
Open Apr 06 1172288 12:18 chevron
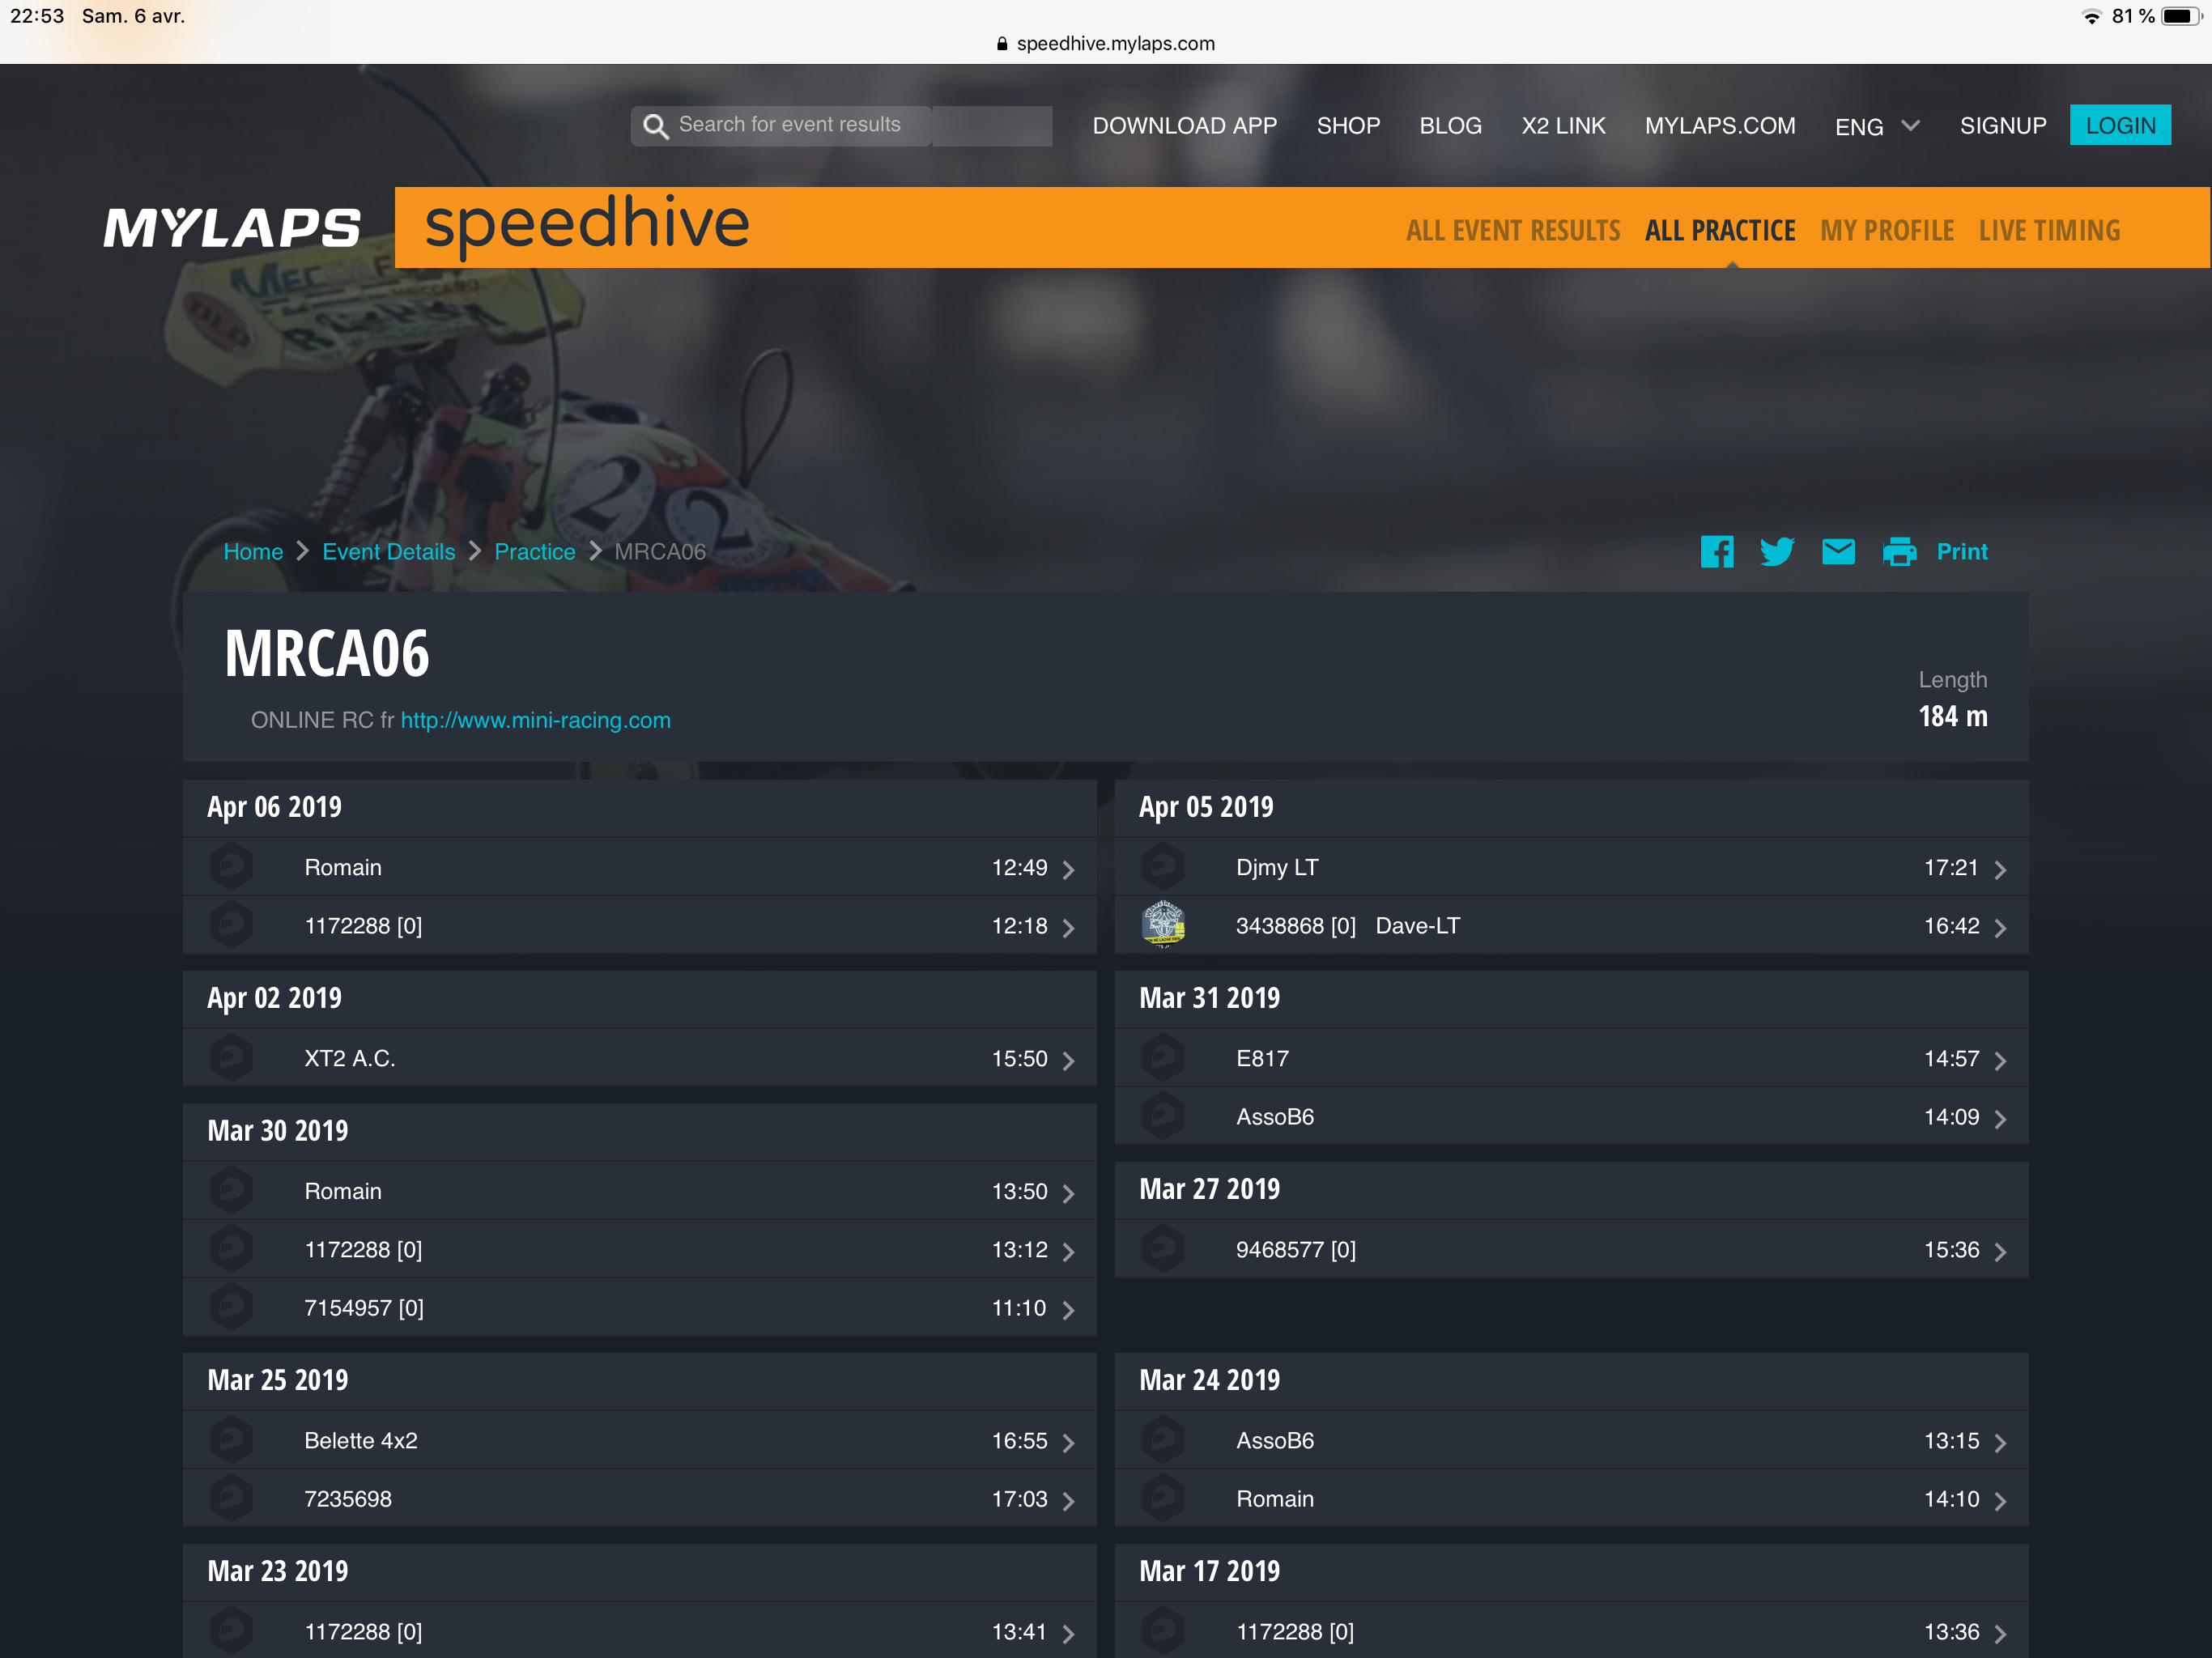1068,927
